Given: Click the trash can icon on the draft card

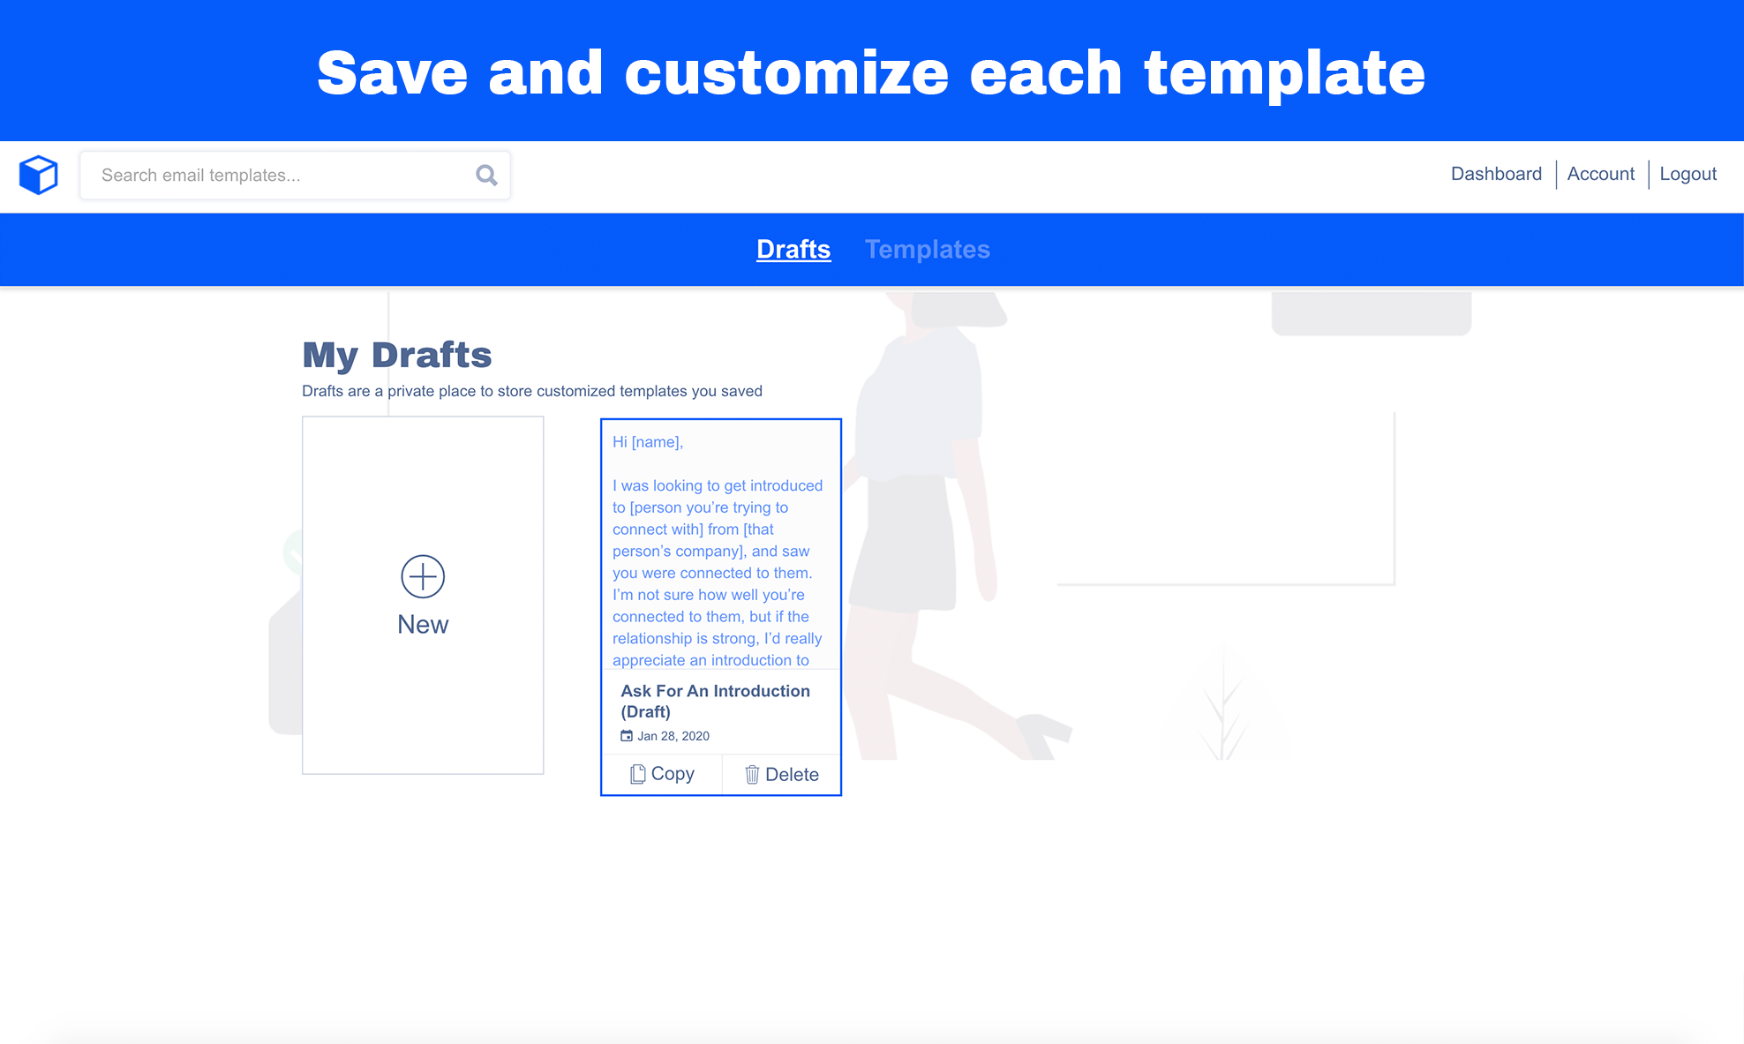Looking at the screenshot, I should [x=752, y=774].
